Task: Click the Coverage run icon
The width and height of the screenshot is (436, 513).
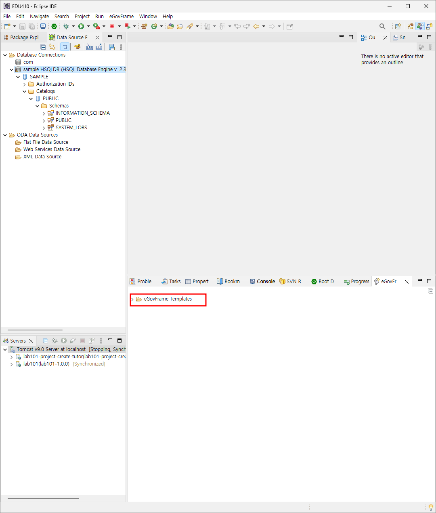Action: 96,26
